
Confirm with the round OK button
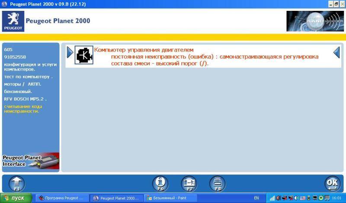pos(333,184)
